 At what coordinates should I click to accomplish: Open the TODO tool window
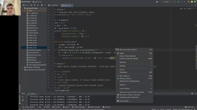47,107
